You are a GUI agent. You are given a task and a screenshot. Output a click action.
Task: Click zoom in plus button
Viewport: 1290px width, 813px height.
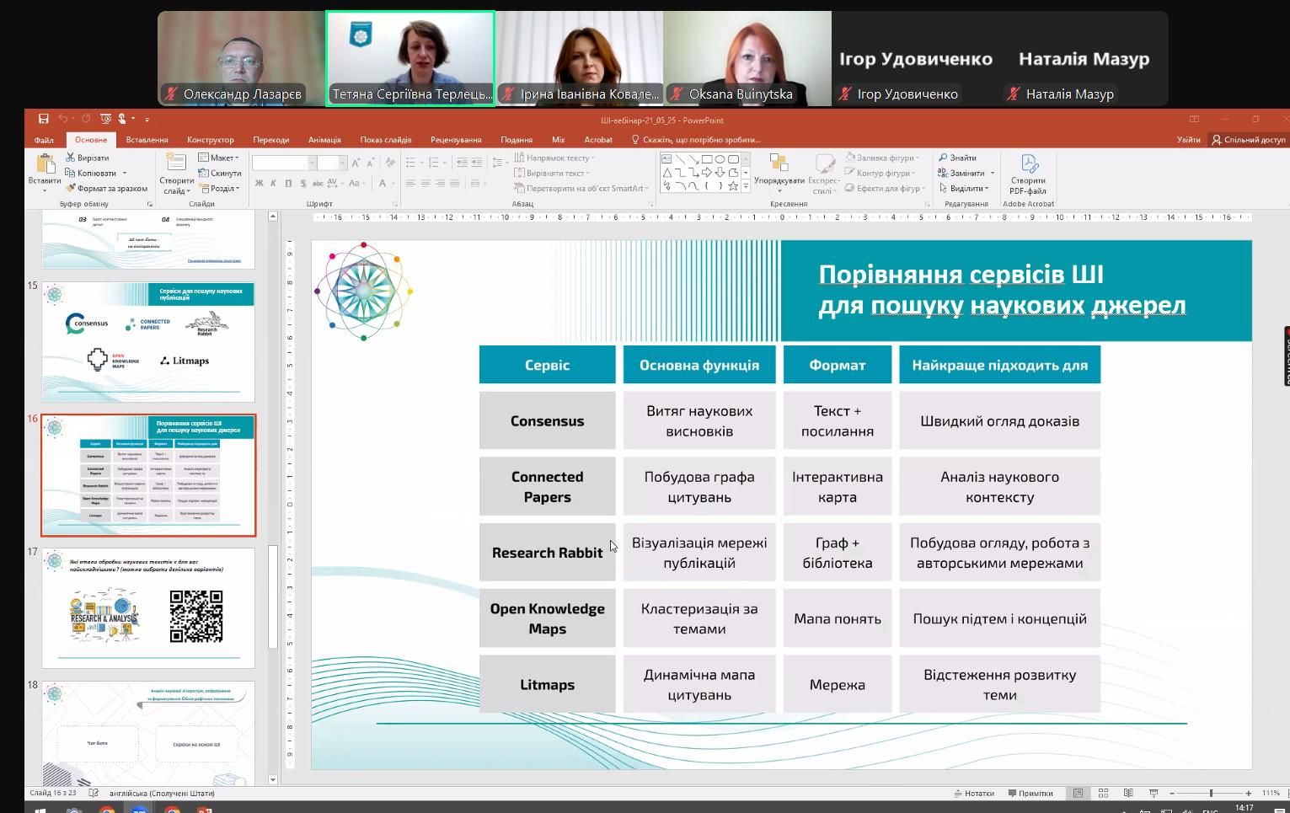pos(1249,793)
